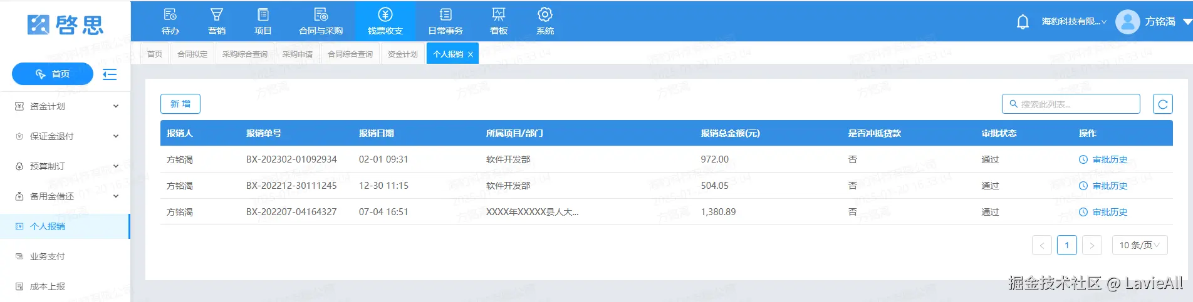Go to the previous page arrow

[1042, 245]
